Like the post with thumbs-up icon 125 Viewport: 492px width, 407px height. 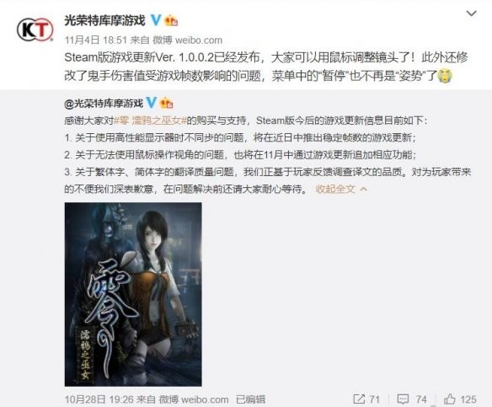click(x=449, y=399)
